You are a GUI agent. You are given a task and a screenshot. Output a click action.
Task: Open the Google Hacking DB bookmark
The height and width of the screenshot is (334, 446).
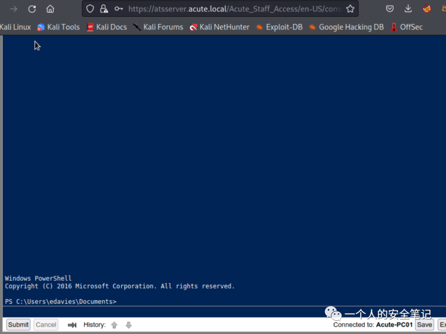pyautogui.click(x=346, y=27)
